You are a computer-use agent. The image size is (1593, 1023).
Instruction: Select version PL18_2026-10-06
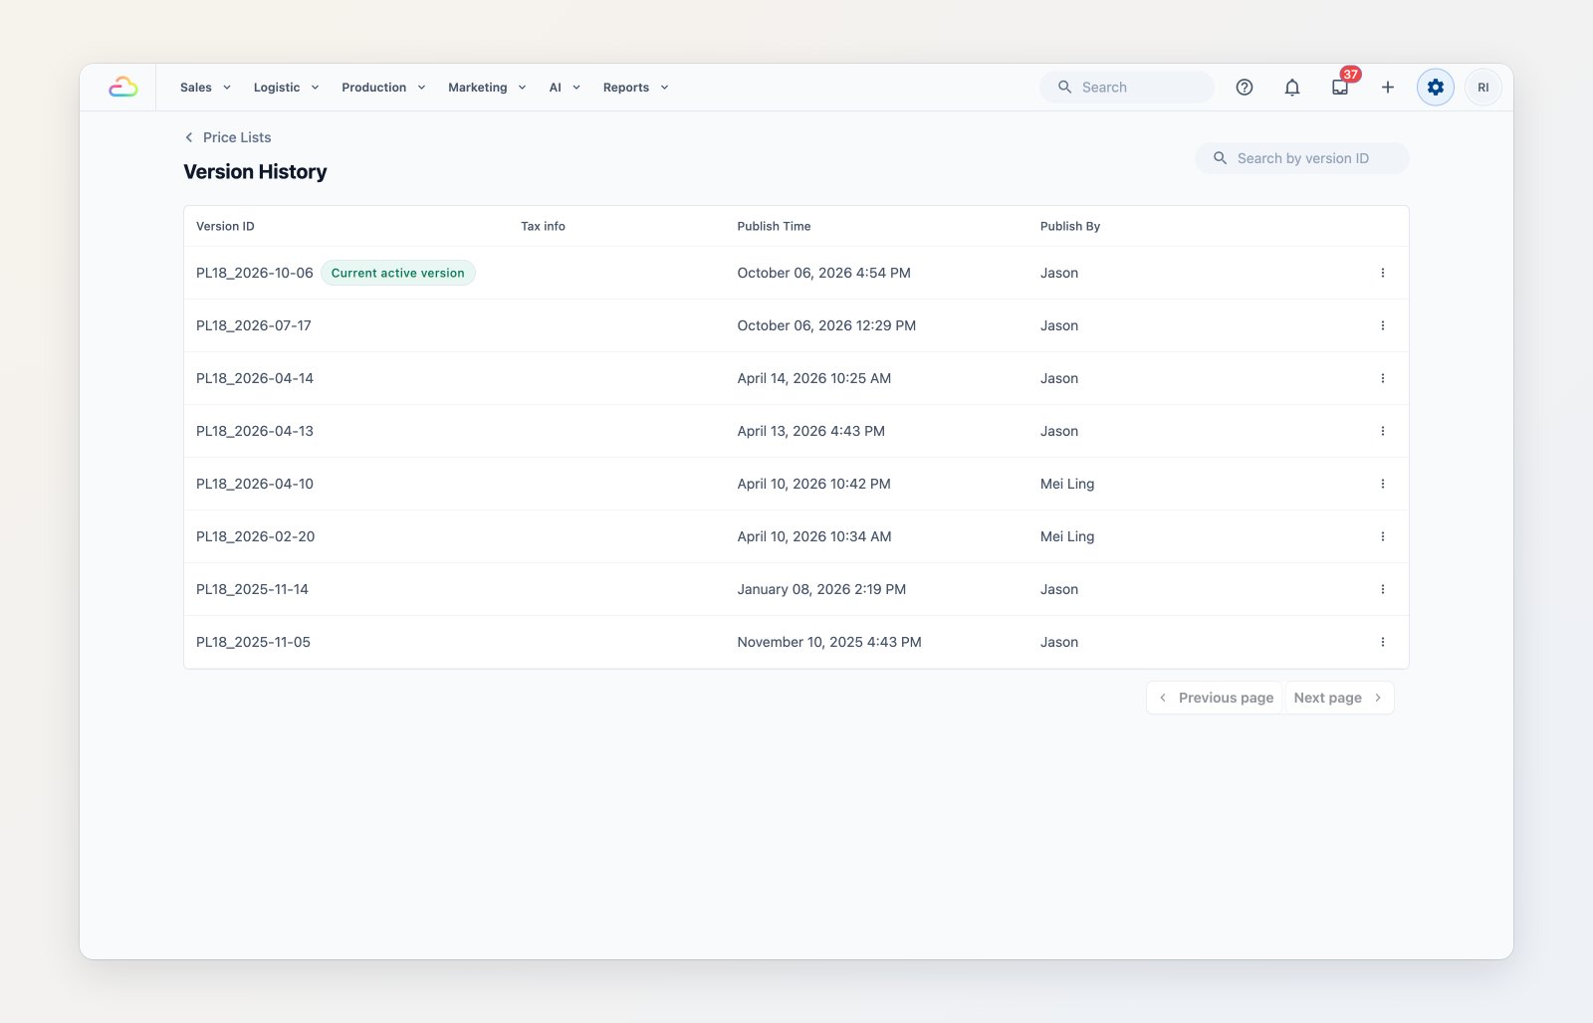pos(255,273)
